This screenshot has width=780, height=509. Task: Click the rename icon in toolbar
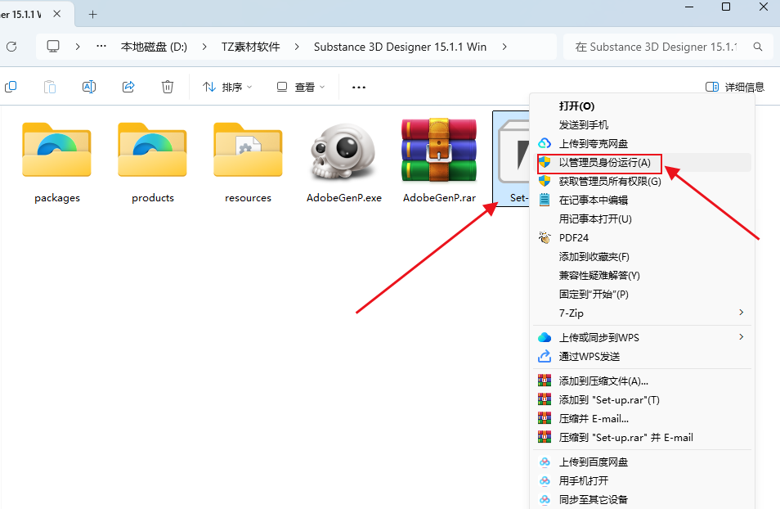point(89,88)
